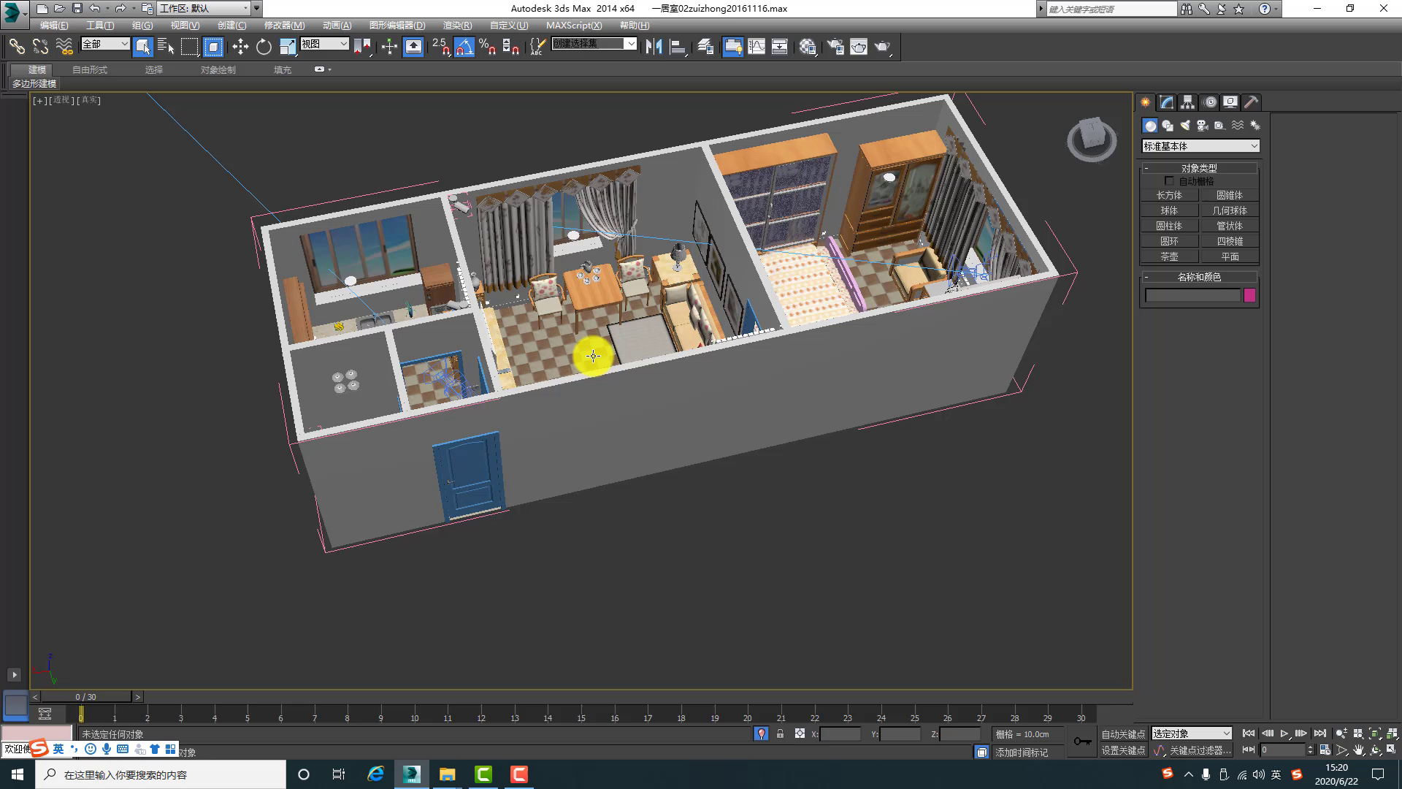Toggle the 2.5D Snaps button
This screenshot has width=1402, height=789.
pos(440,47)
